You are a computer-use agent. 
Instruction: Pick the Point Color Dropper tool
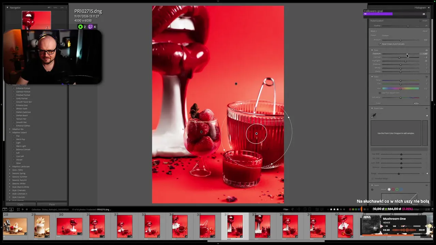click(374, 116)
